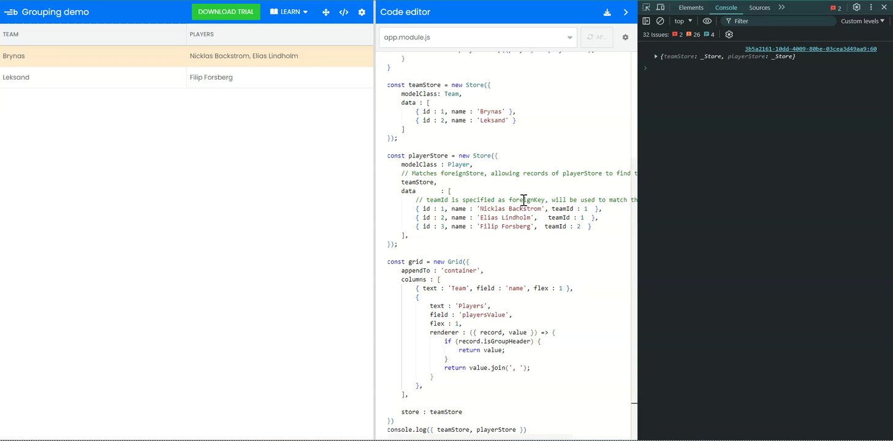
Task: Open the 'top' JavaScript context dropdown
Action: tap(683, 21)
